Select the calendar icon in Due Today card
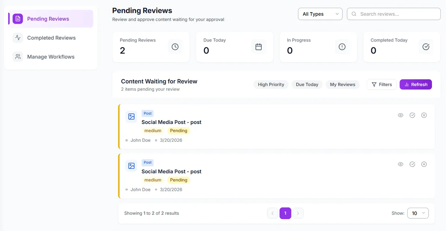446x231 pixels. (258, 46)
